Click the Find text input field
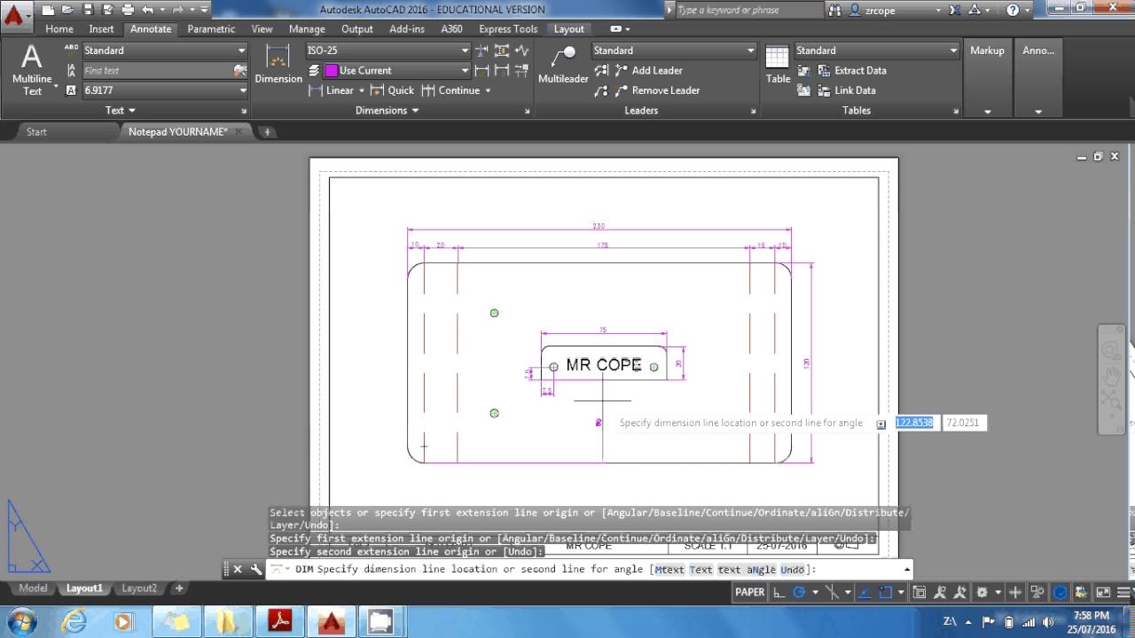1135x638 pixels. point(157,70)
